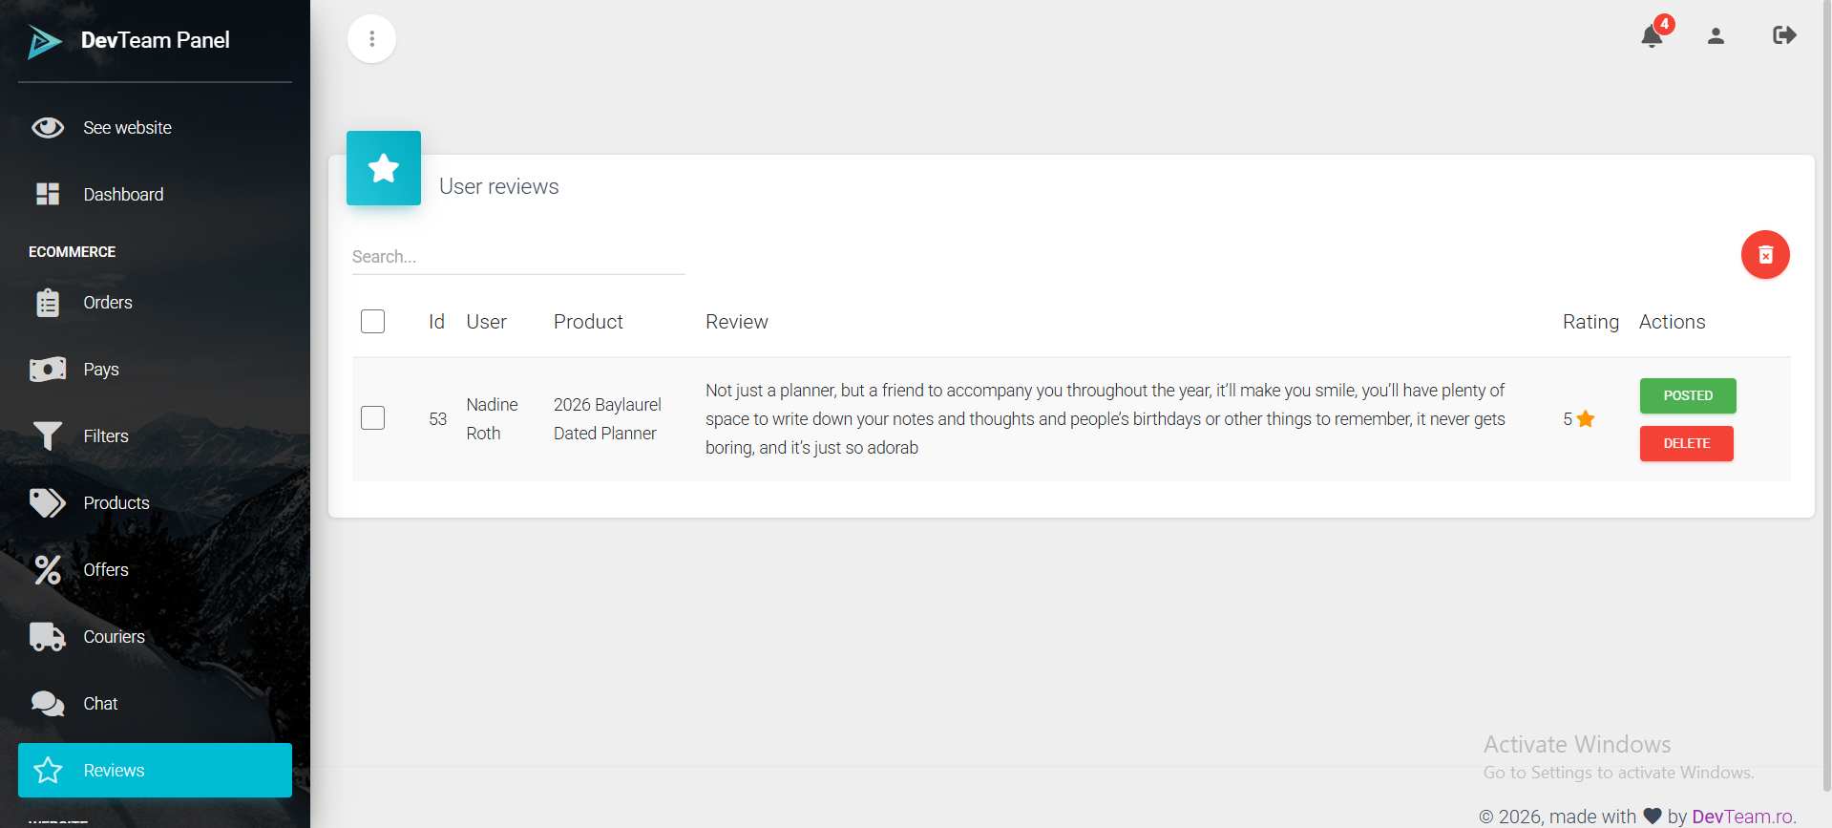Open the user account profile icon
Viewport: 1832px width, 828px height.
pyautogui.click(x=1716, y=36)
